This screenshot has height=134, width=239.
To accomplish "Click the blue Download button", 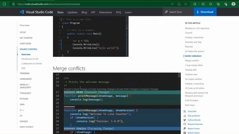I will pos(205,12).
